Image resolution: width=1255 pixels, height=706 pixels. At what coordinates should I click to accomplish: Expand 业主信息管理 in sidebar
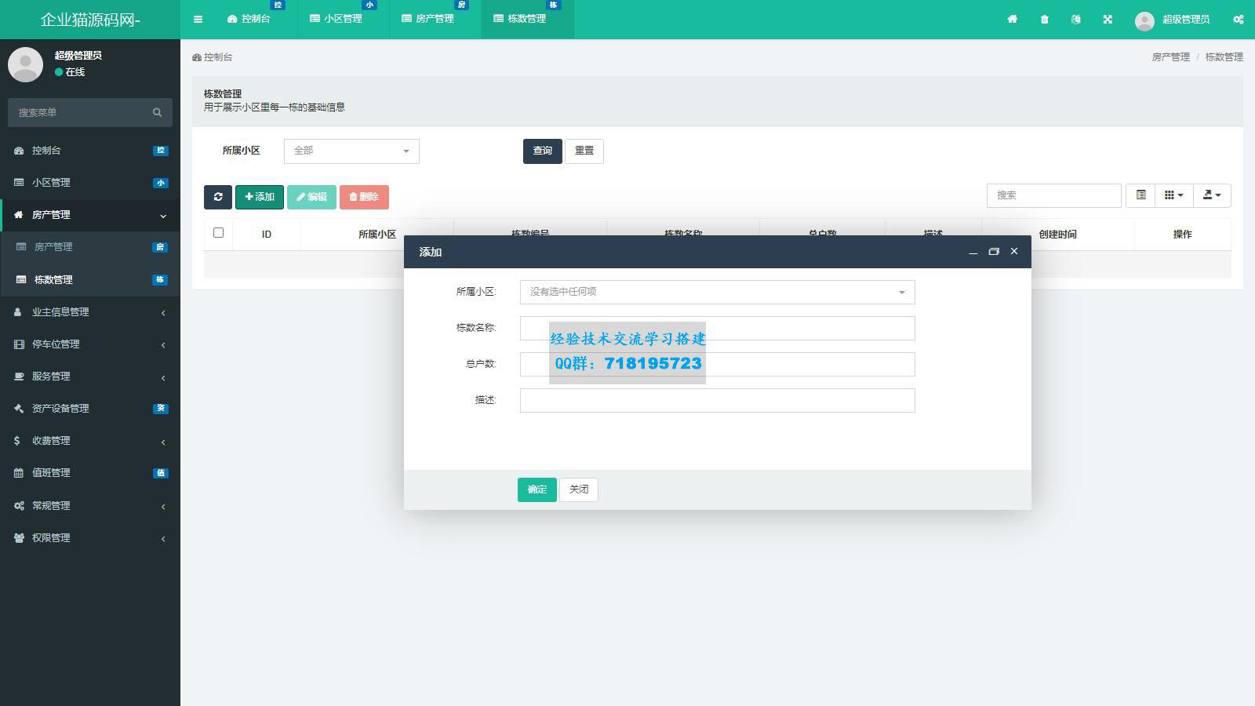tap(90, 312)
